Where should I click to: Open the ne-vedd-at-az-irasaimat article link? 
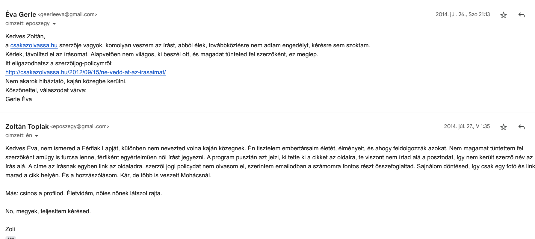click(x=86, y=72)
